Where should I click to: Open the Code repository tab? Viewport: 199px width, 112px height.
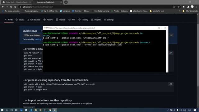9,20
